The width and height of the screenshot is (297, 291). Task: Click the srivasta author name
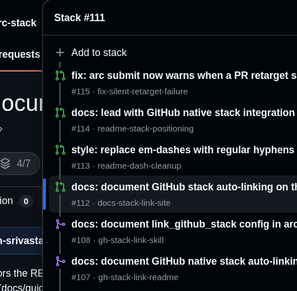(21, 241)
